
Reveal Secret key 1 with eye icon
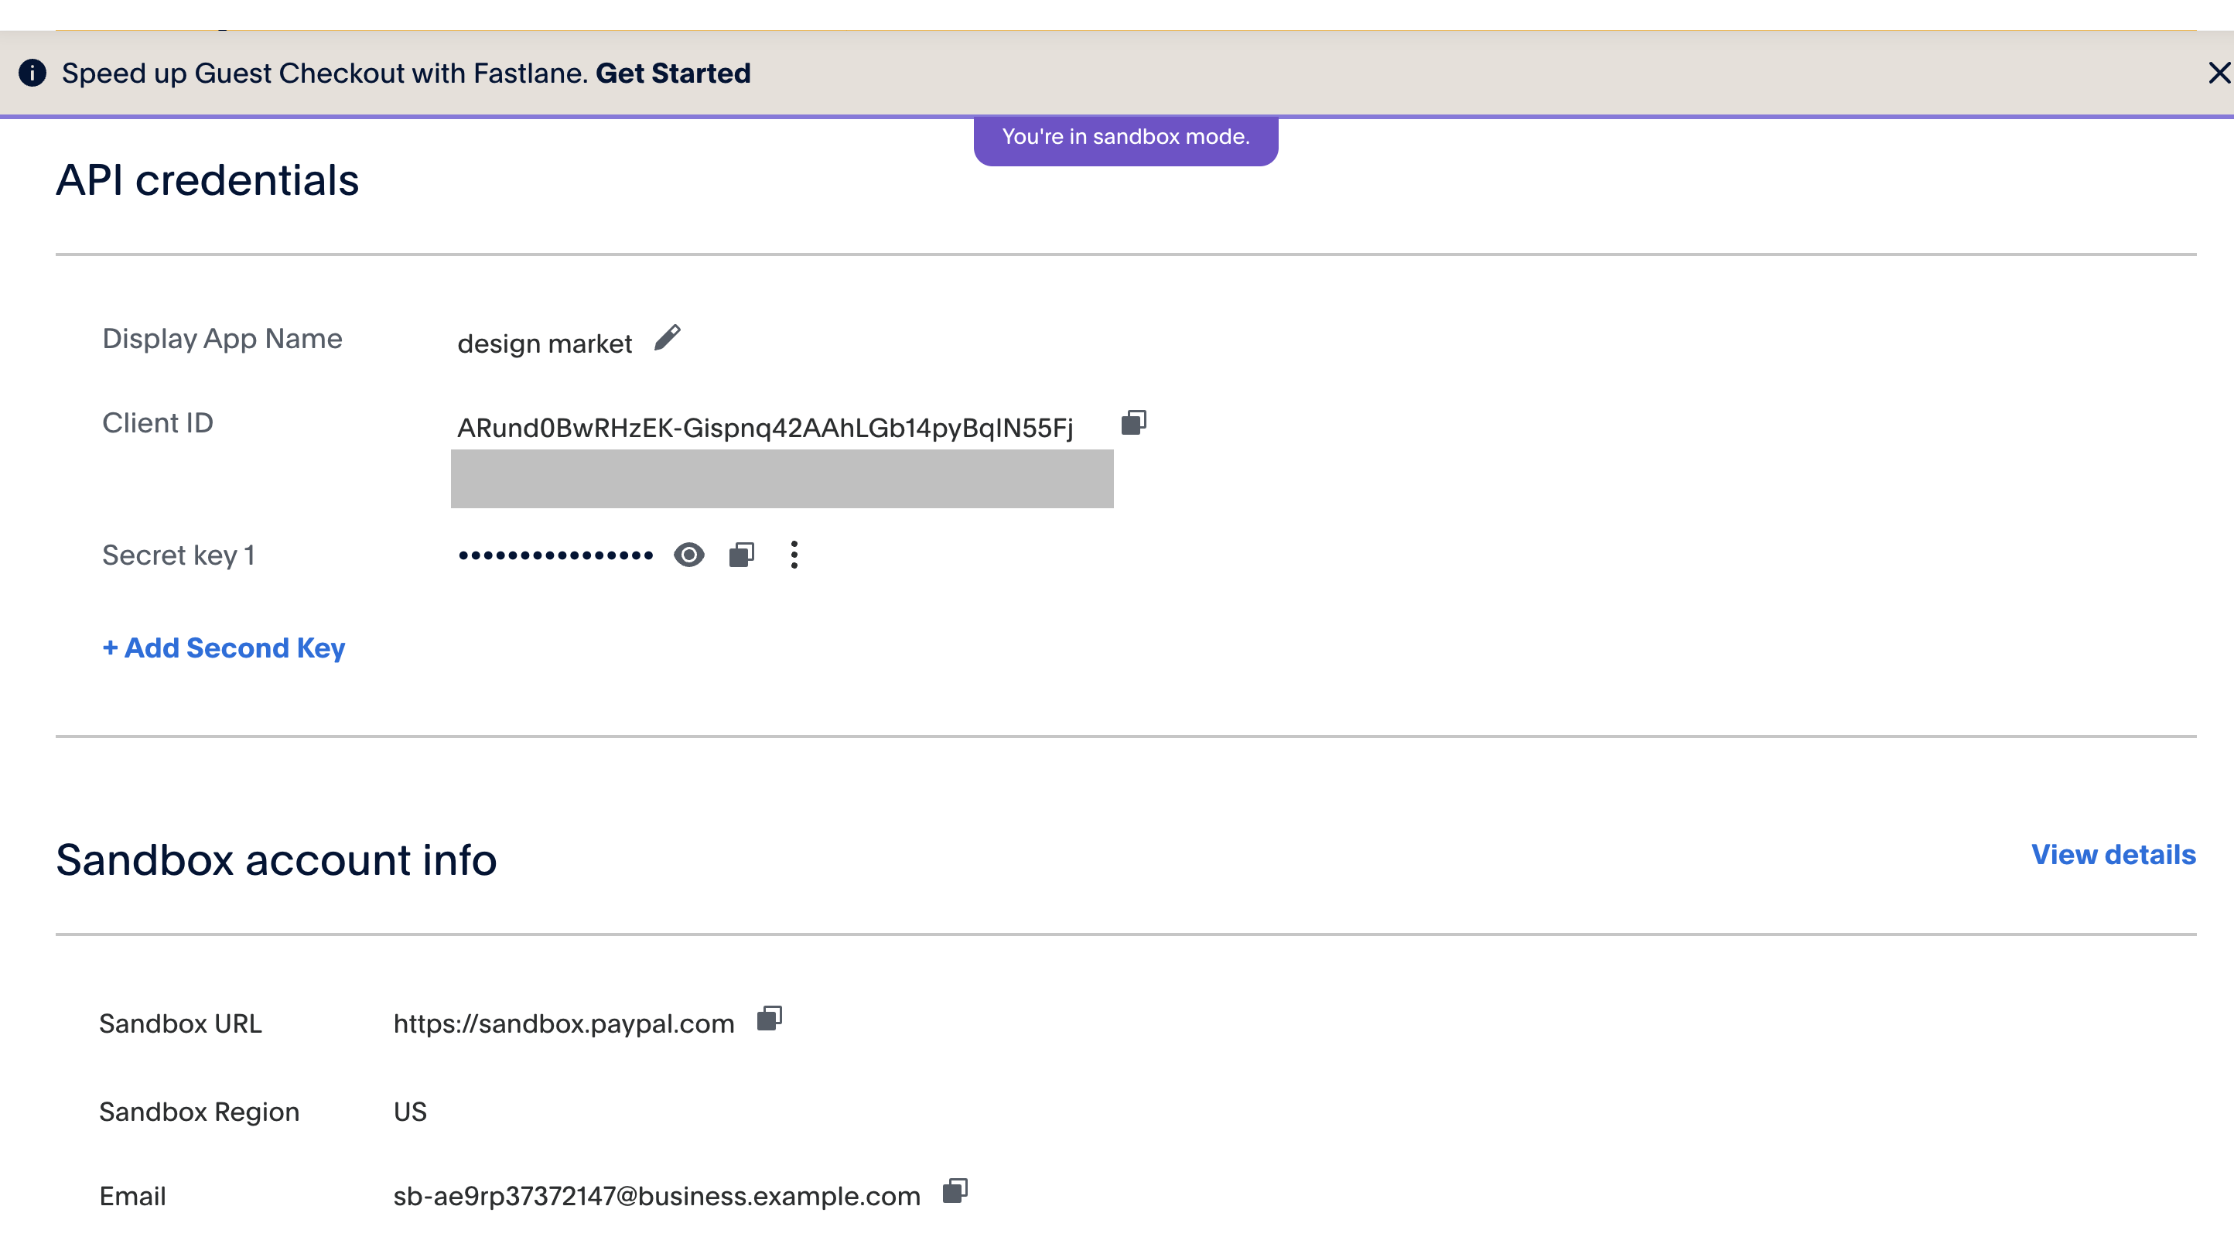click(688, 555)
